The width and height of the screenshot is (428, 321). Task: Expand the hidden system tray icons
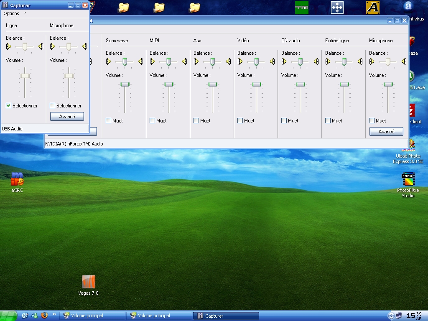(391, 316)
